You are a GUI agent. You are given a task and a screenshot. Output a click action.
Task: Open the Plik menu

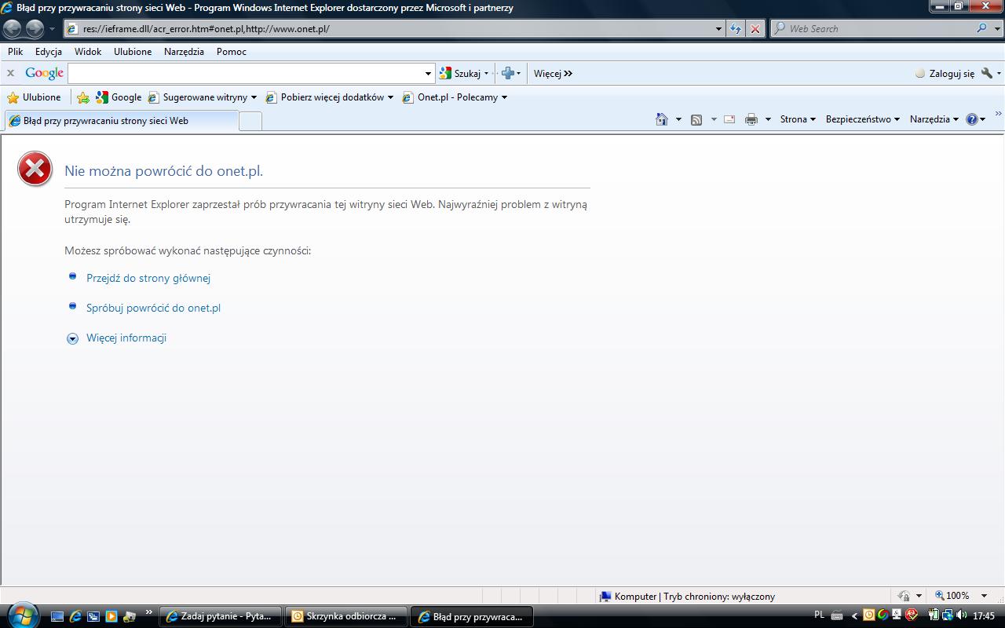pos(16,52)
